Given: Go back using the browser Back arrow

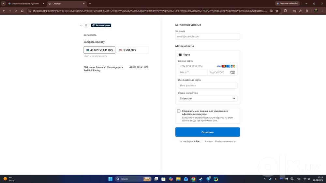Looking at the screenshot, I should click(4, 11).
